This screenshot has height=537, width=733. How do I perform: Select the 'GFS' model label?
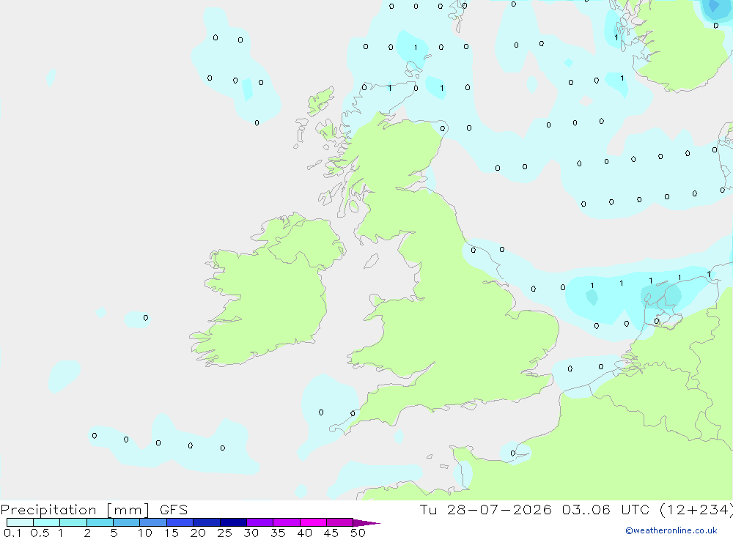click(174, 510)
